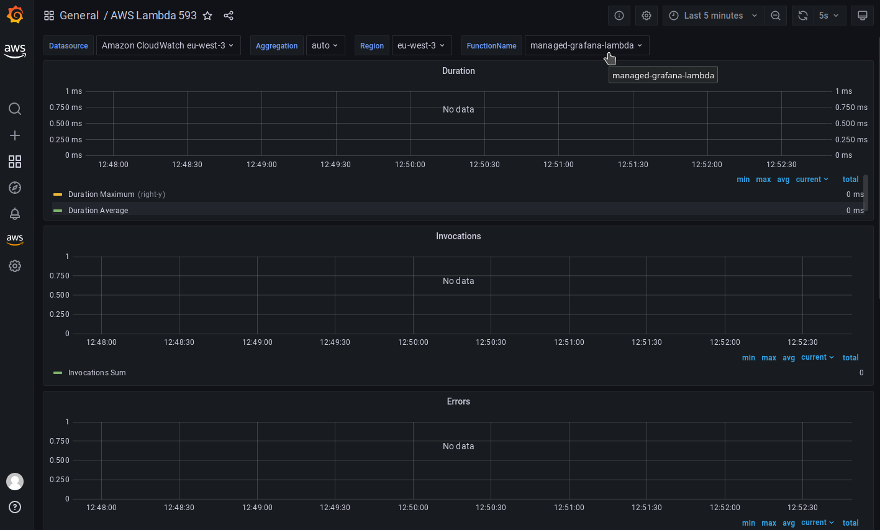880x530 pixels.
Task: Open the Duration panel title menu
Action: pyautogui.click(x=458, y=71)
